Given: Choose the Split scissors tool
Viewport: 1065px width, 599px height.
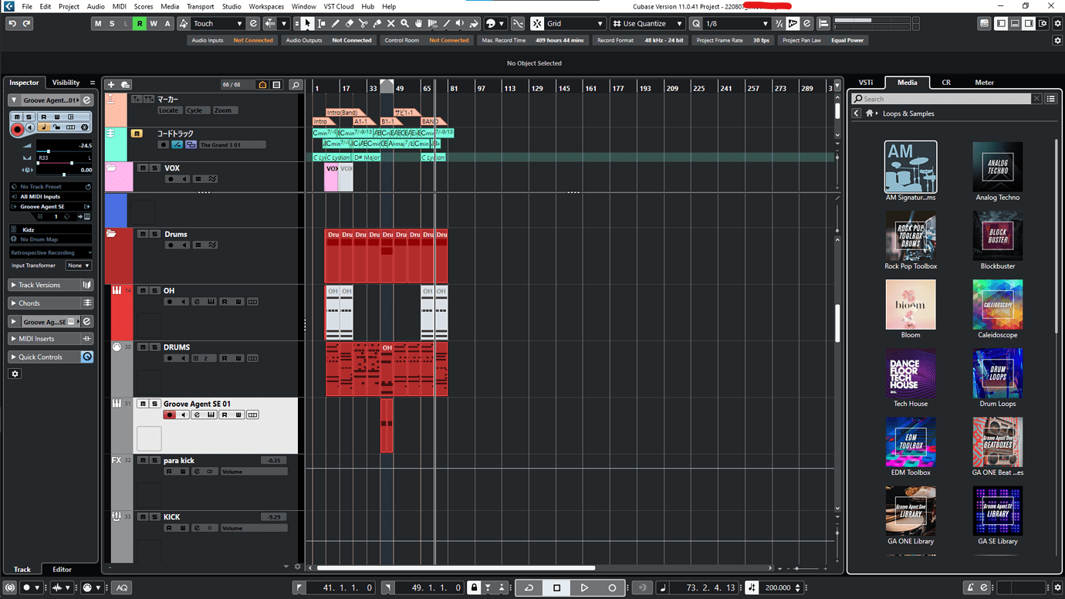Looking at the screenshot, I should point(363,23).
